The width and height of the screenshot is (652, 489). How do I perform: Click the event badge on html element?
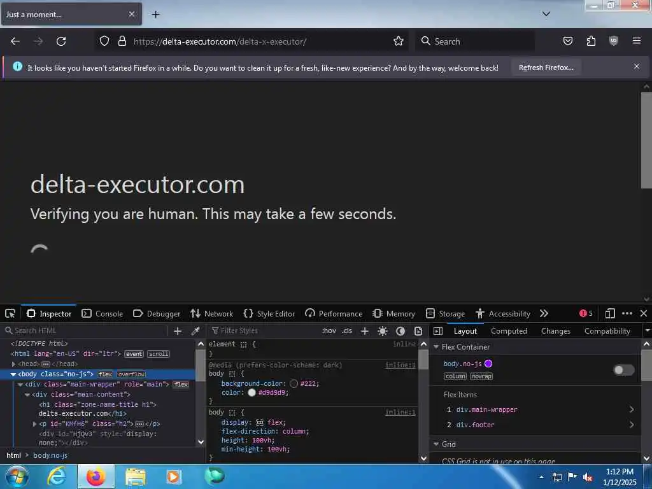pyautogui.click(x=134, y=354)
